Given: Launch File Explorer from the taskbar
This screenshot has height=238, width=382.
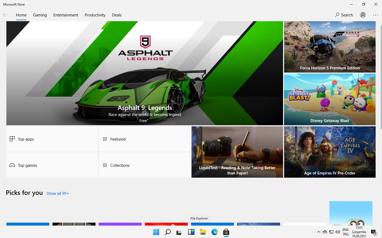Looking at the screenshot, I should click(203, 232).
